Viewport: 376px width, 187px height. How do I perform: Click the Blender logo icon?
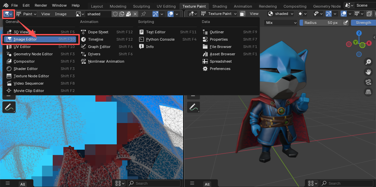pyautogui.click(x=6, y=5)
